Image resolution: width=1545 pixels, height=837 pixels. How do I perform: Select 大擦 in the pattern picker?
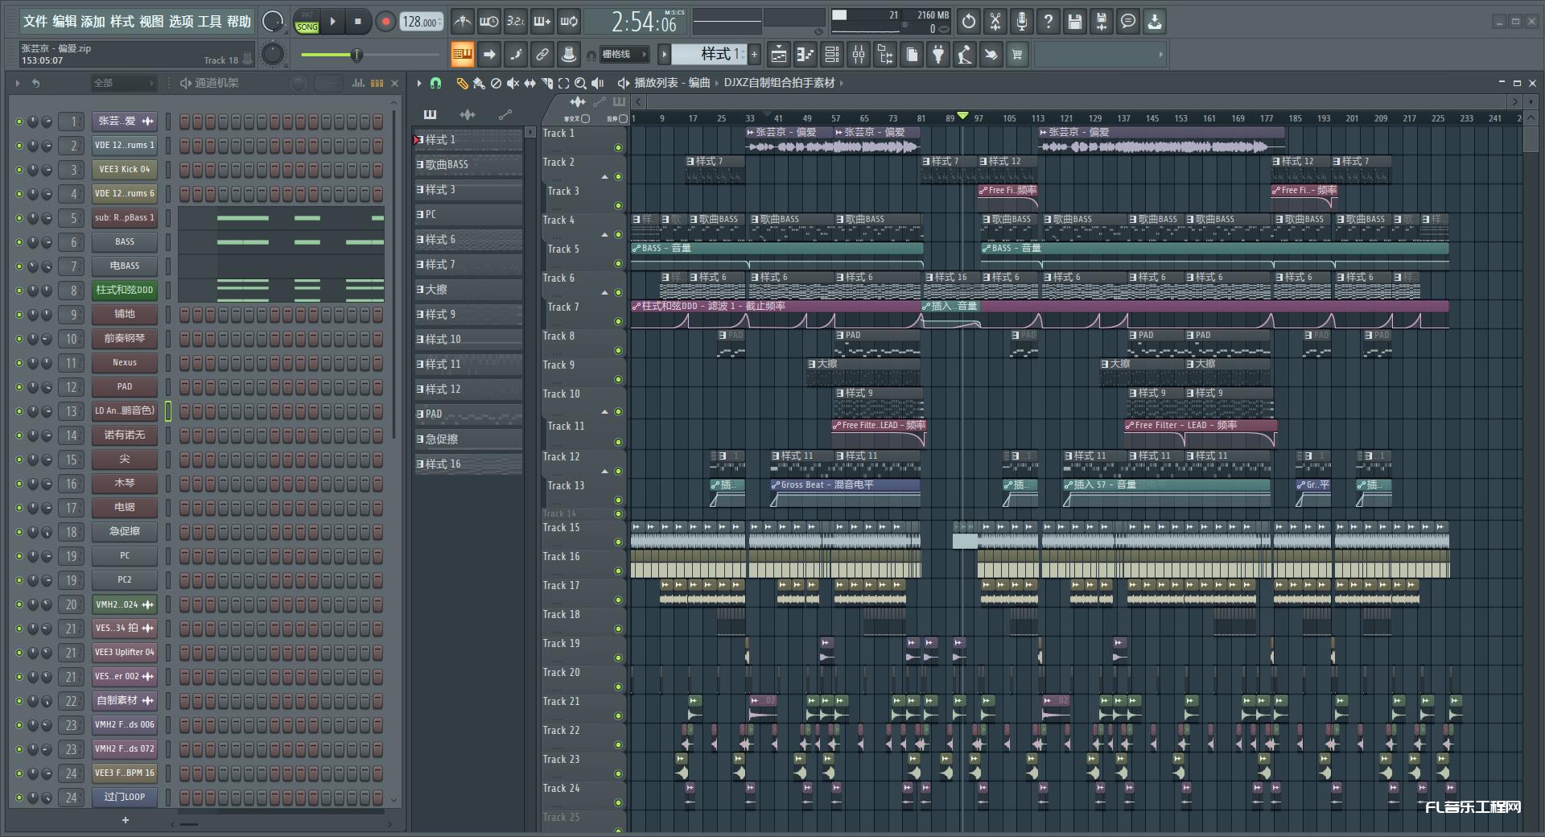[x=468, y=289]
